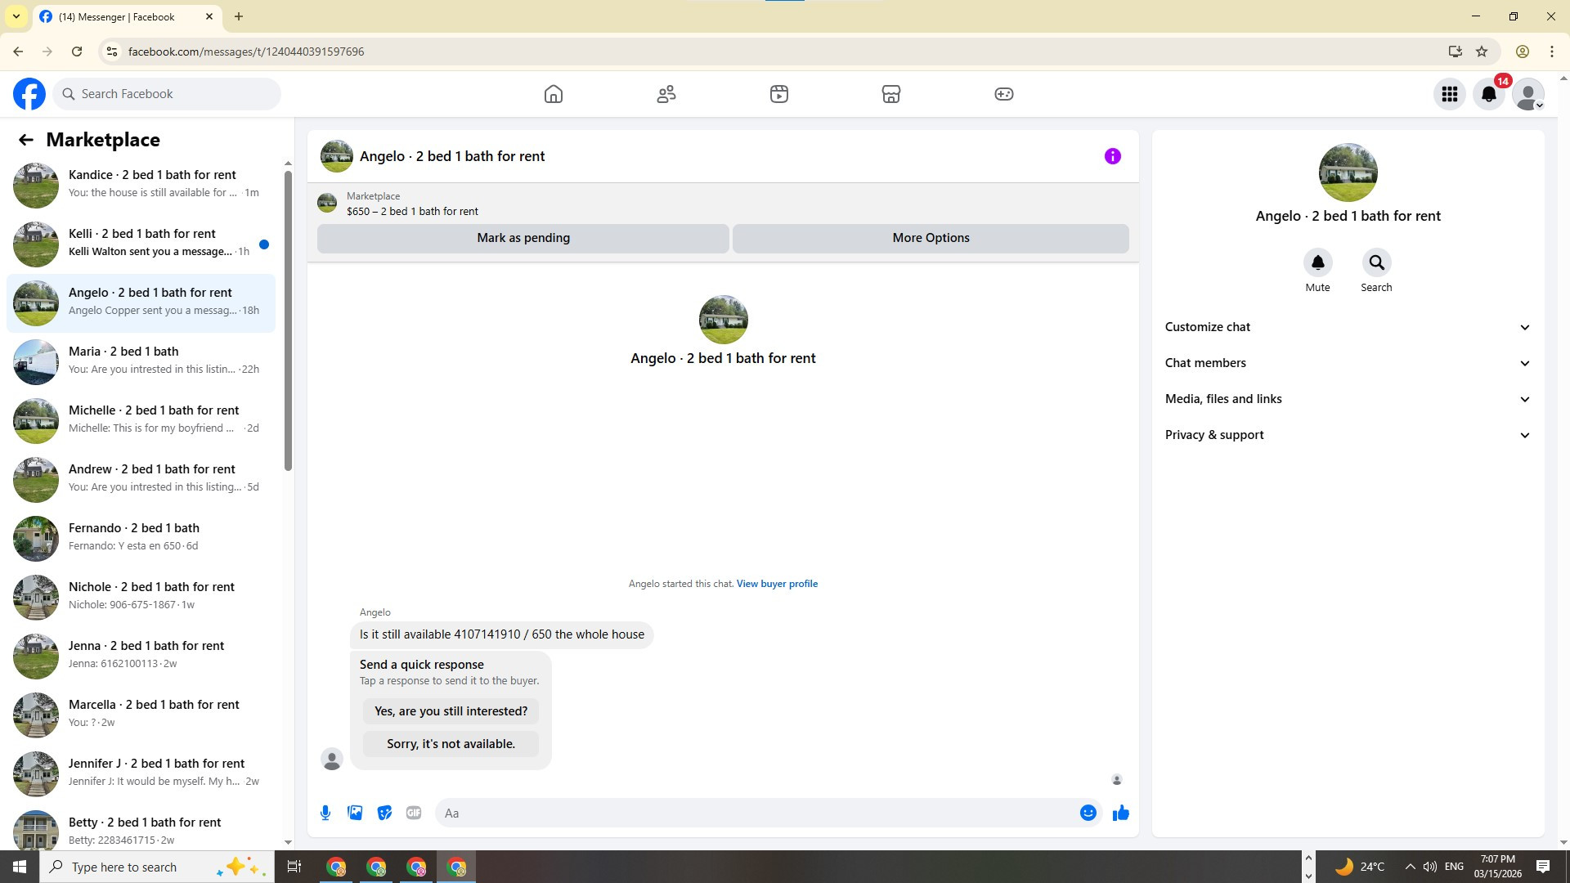Go to Facebook Home icon
Viewport: 1570px width, 883px height.
click(554, 94)
